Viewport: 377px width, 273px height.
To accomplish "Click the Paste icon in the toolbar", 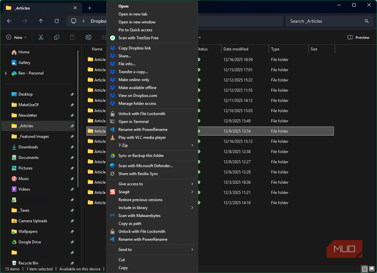I will (73, 37).
